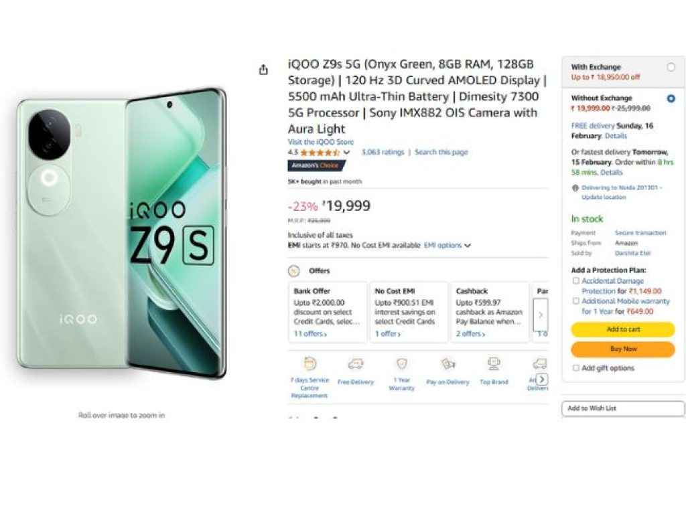Viewport: 686px width, 506px height.
Task: Click the Add to Wish List field
Action: pyautogui.click(x=623, y=408)
